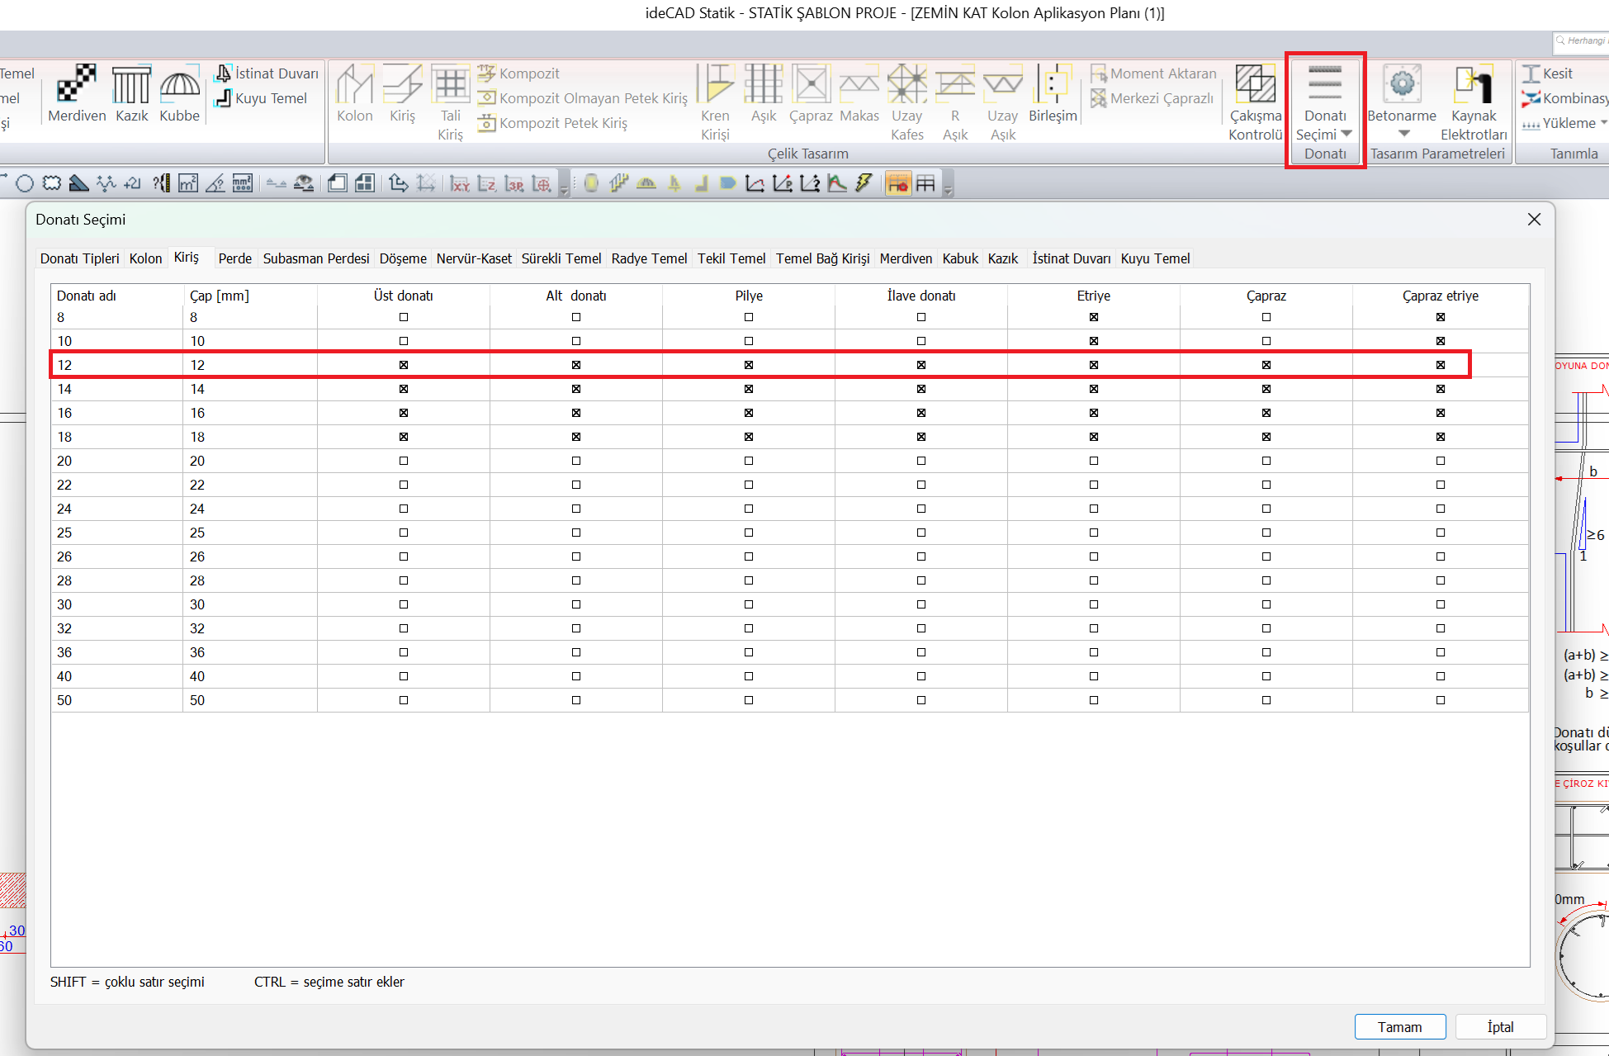
Task: Toggle Çapraz etriye checkbox for row 20
Action: point(1441,461)
